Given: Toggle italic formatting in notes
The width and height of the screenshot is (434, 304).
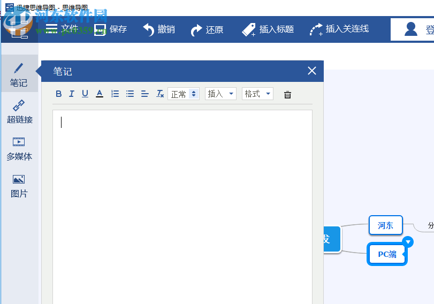Looking at the screenshot, I should click(x=72, y=94).
